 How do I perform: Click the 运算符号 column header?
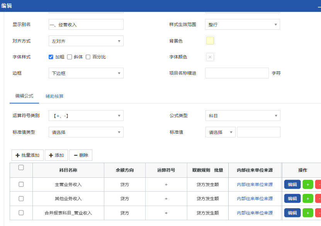point(166,170)
